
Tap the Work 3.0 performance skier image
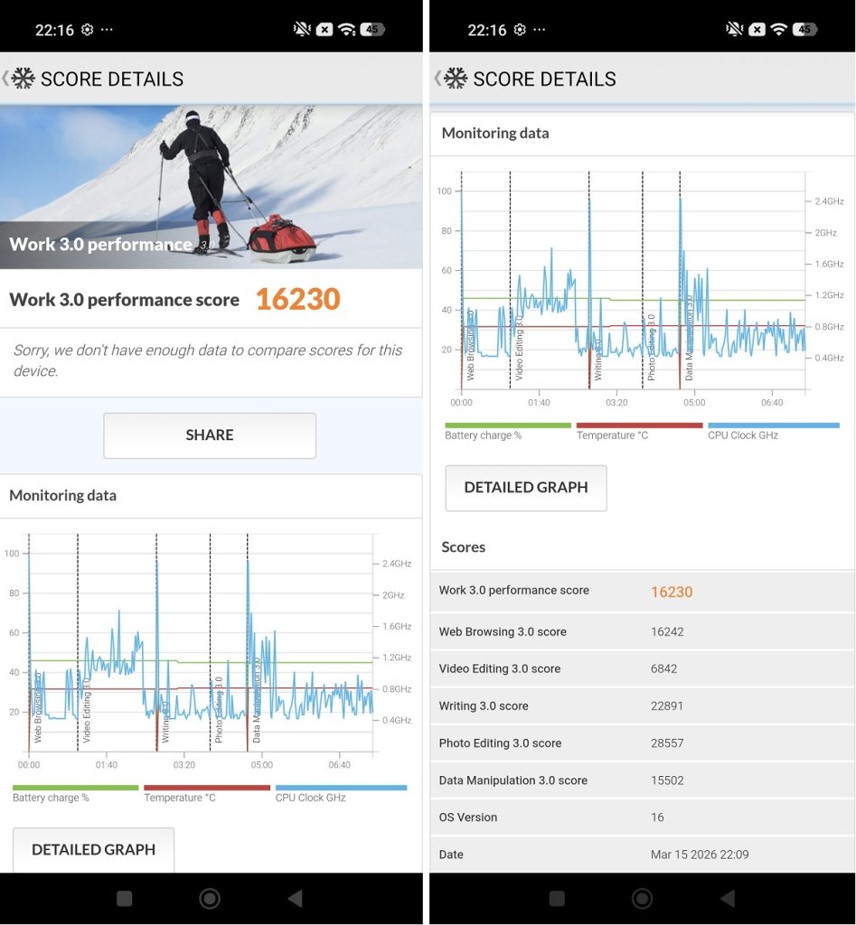click(x=211, y=186)
